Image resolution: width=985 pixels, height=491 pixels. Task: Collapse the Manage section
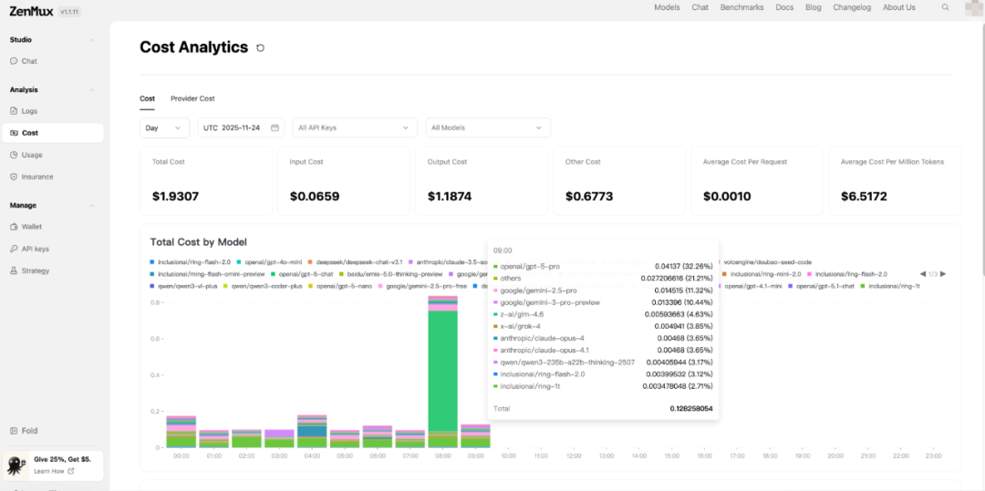[92, 206]
